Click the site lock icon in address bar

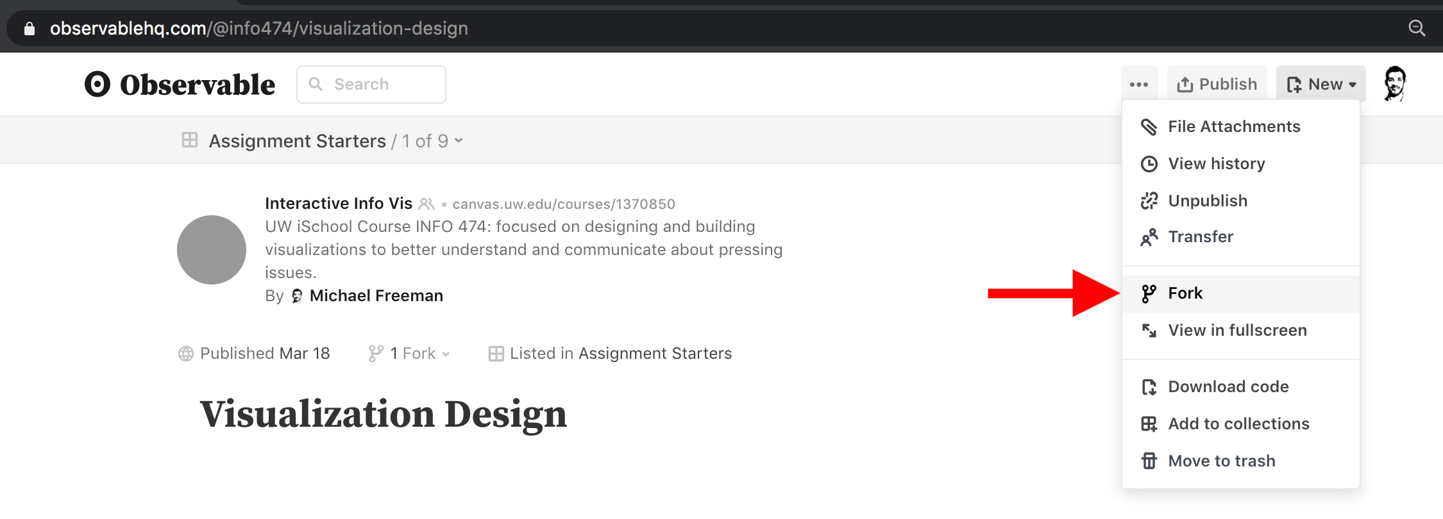tap(30, 29)
